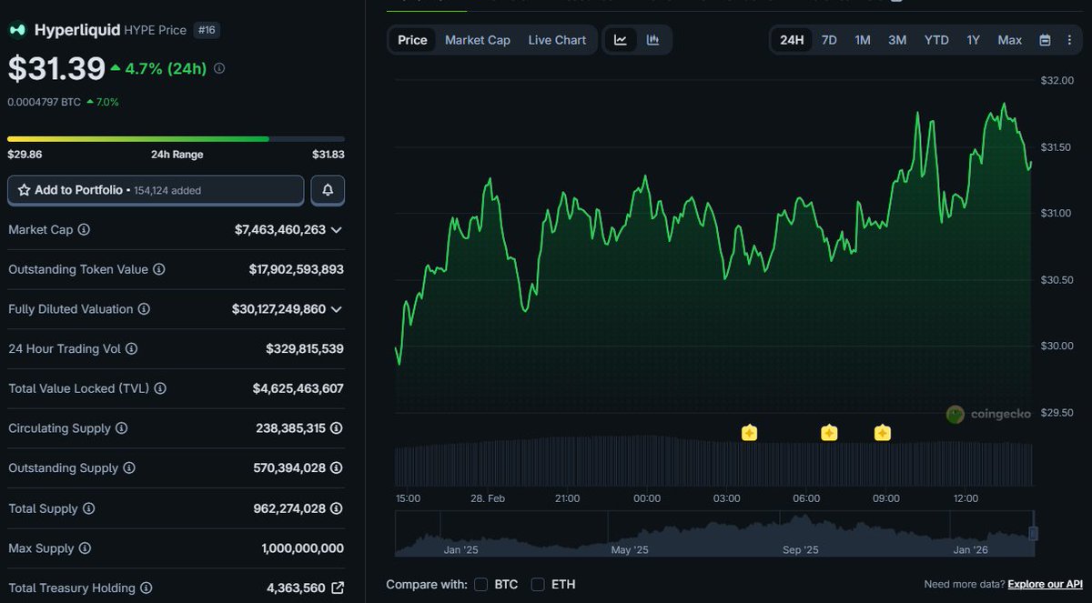Click the #16 rank badge
1092x603 pixels.
[x=207, y=30]
